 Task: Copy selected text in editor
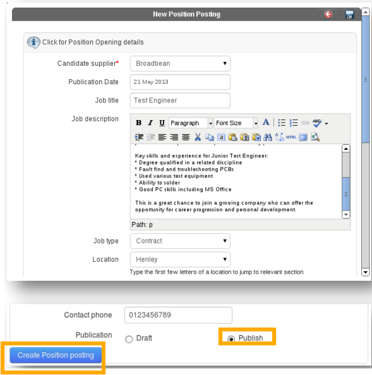[210, 137]
